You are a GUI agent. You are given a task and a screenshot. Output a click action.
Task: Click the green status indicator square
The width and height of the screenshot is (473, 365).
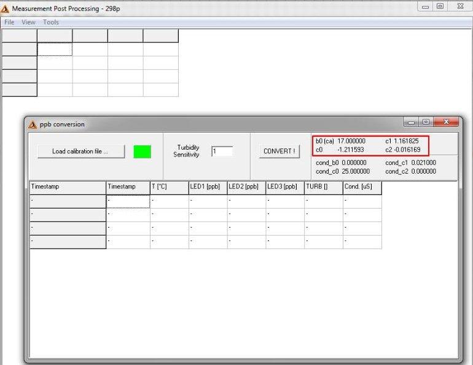click(142, 152)
